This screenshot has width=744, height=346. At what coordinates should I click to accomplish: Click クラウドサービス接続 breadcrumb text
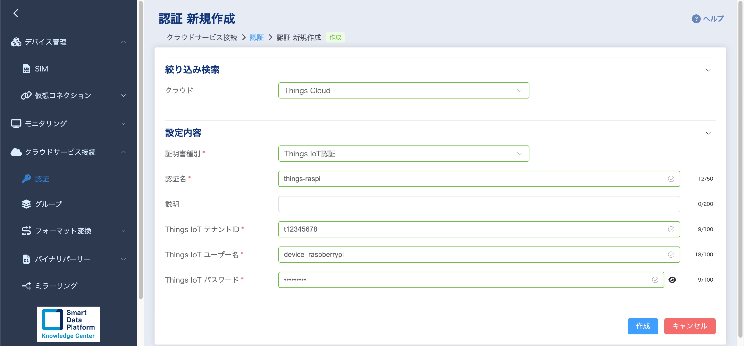tap(202, 37)
